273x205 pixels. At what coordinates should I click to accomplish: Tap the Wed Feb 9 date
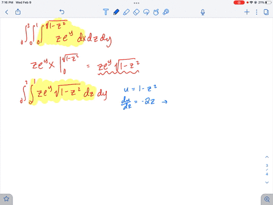pos(23,2)
